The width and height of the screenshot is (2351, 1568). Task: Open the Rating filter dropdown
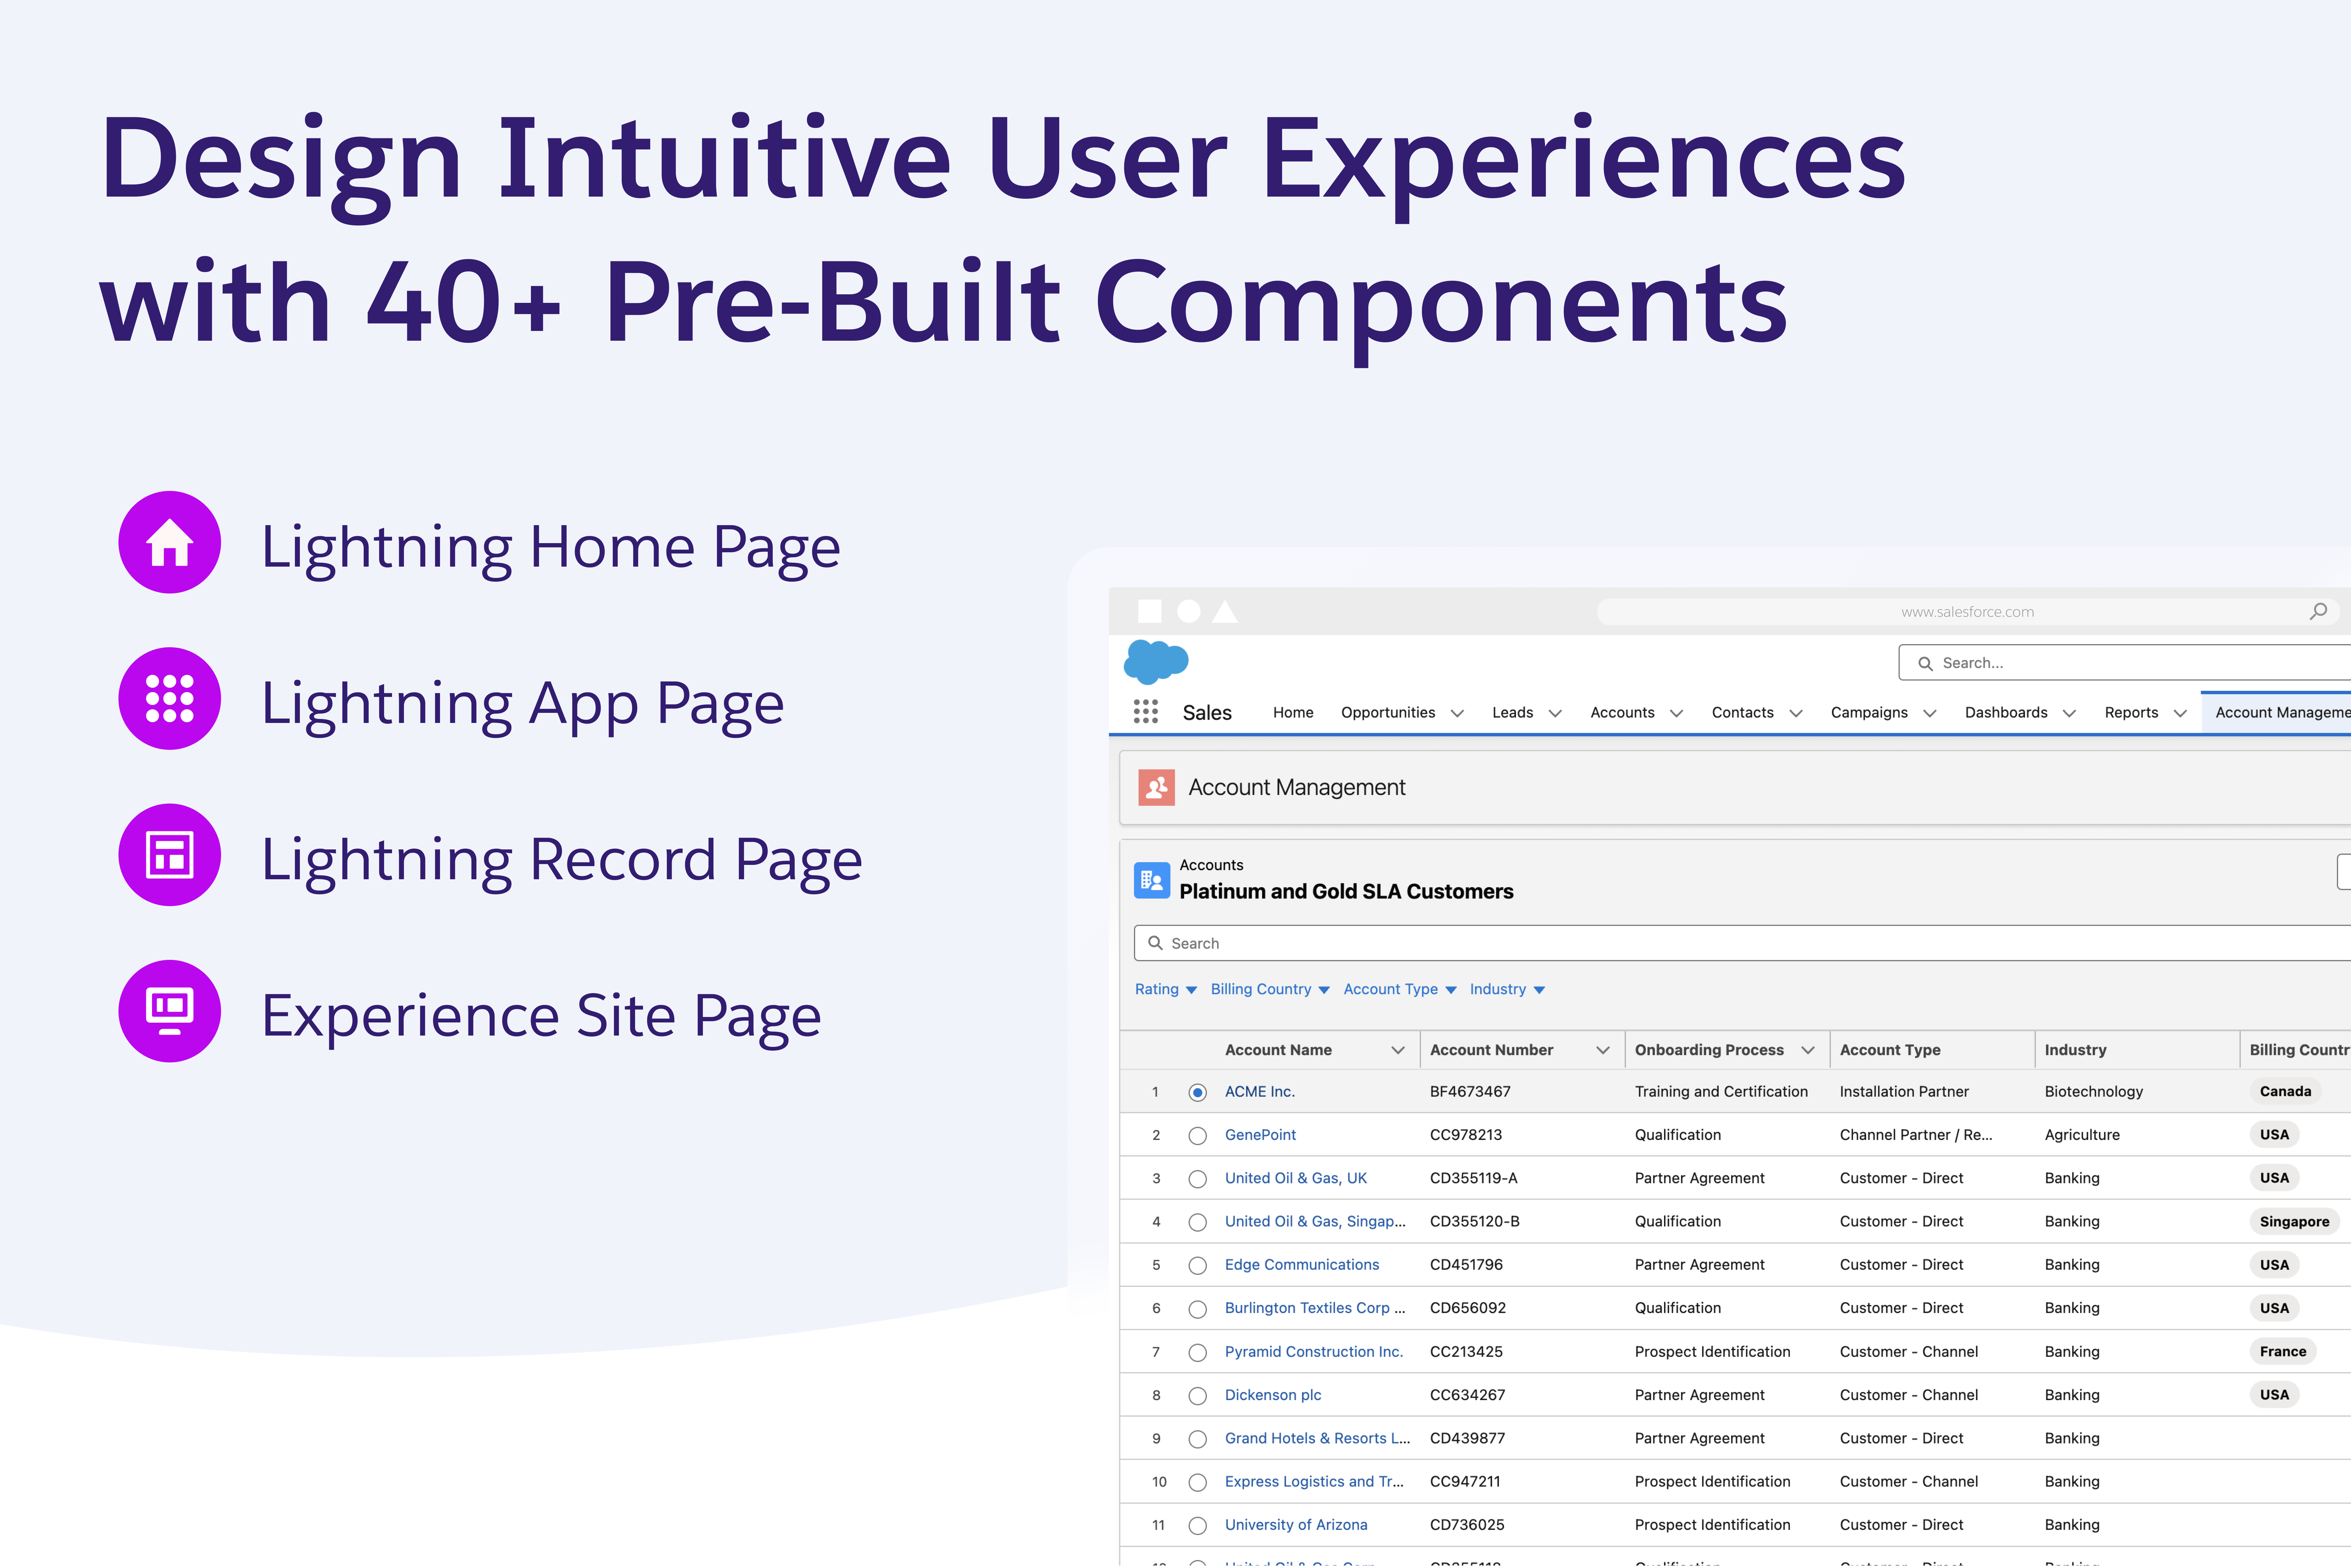(1165, 989)
